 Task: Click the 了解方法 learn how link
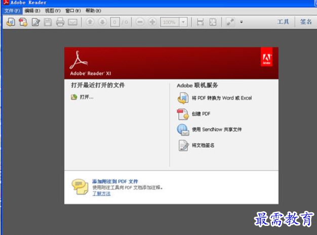[101, 194]
